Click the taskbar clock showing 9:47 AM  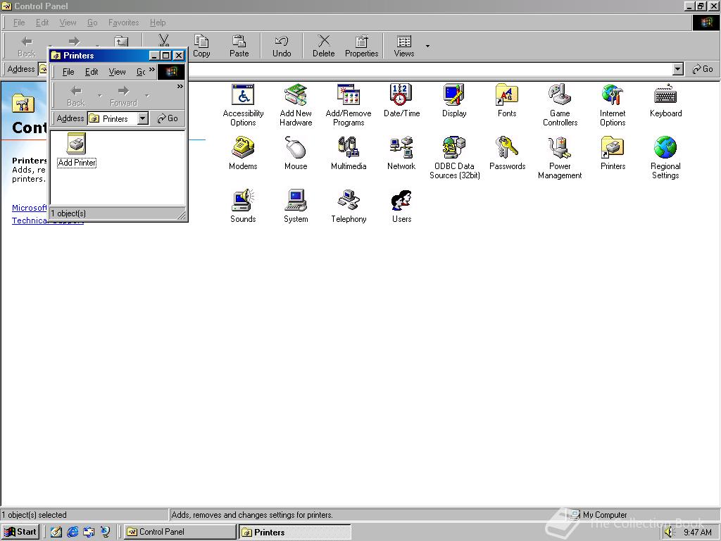coord(698,533)
